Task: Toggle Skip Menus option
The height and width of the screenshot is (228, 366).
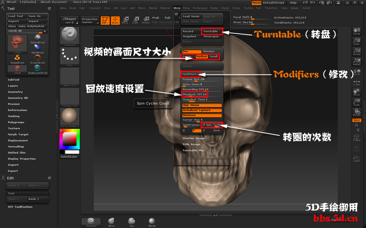Action: [202, 105]
